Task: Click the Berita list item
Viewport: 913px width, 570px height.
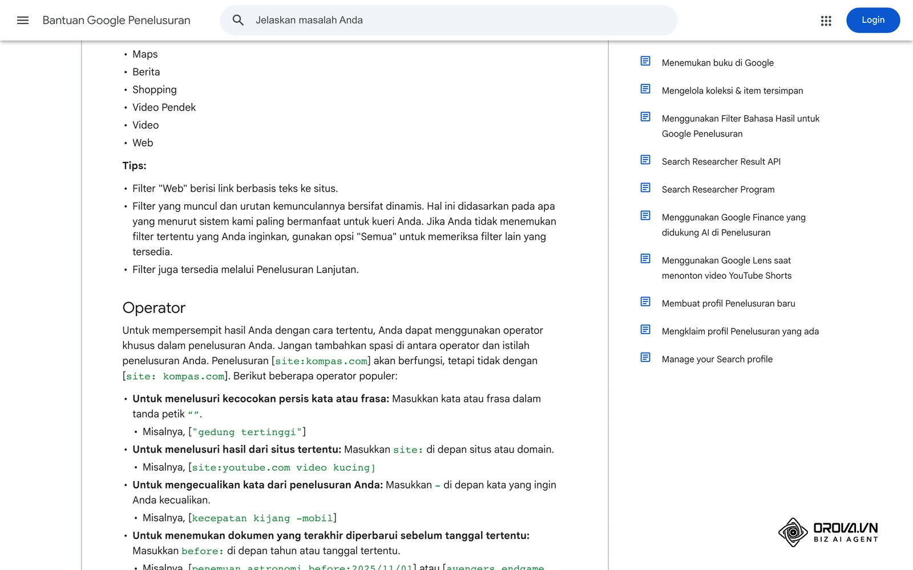Action: tap(146, 72)
